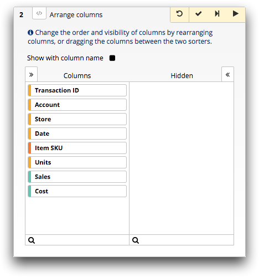Select the Cost column item
The image size is (259, 277).
coord(77,191)
